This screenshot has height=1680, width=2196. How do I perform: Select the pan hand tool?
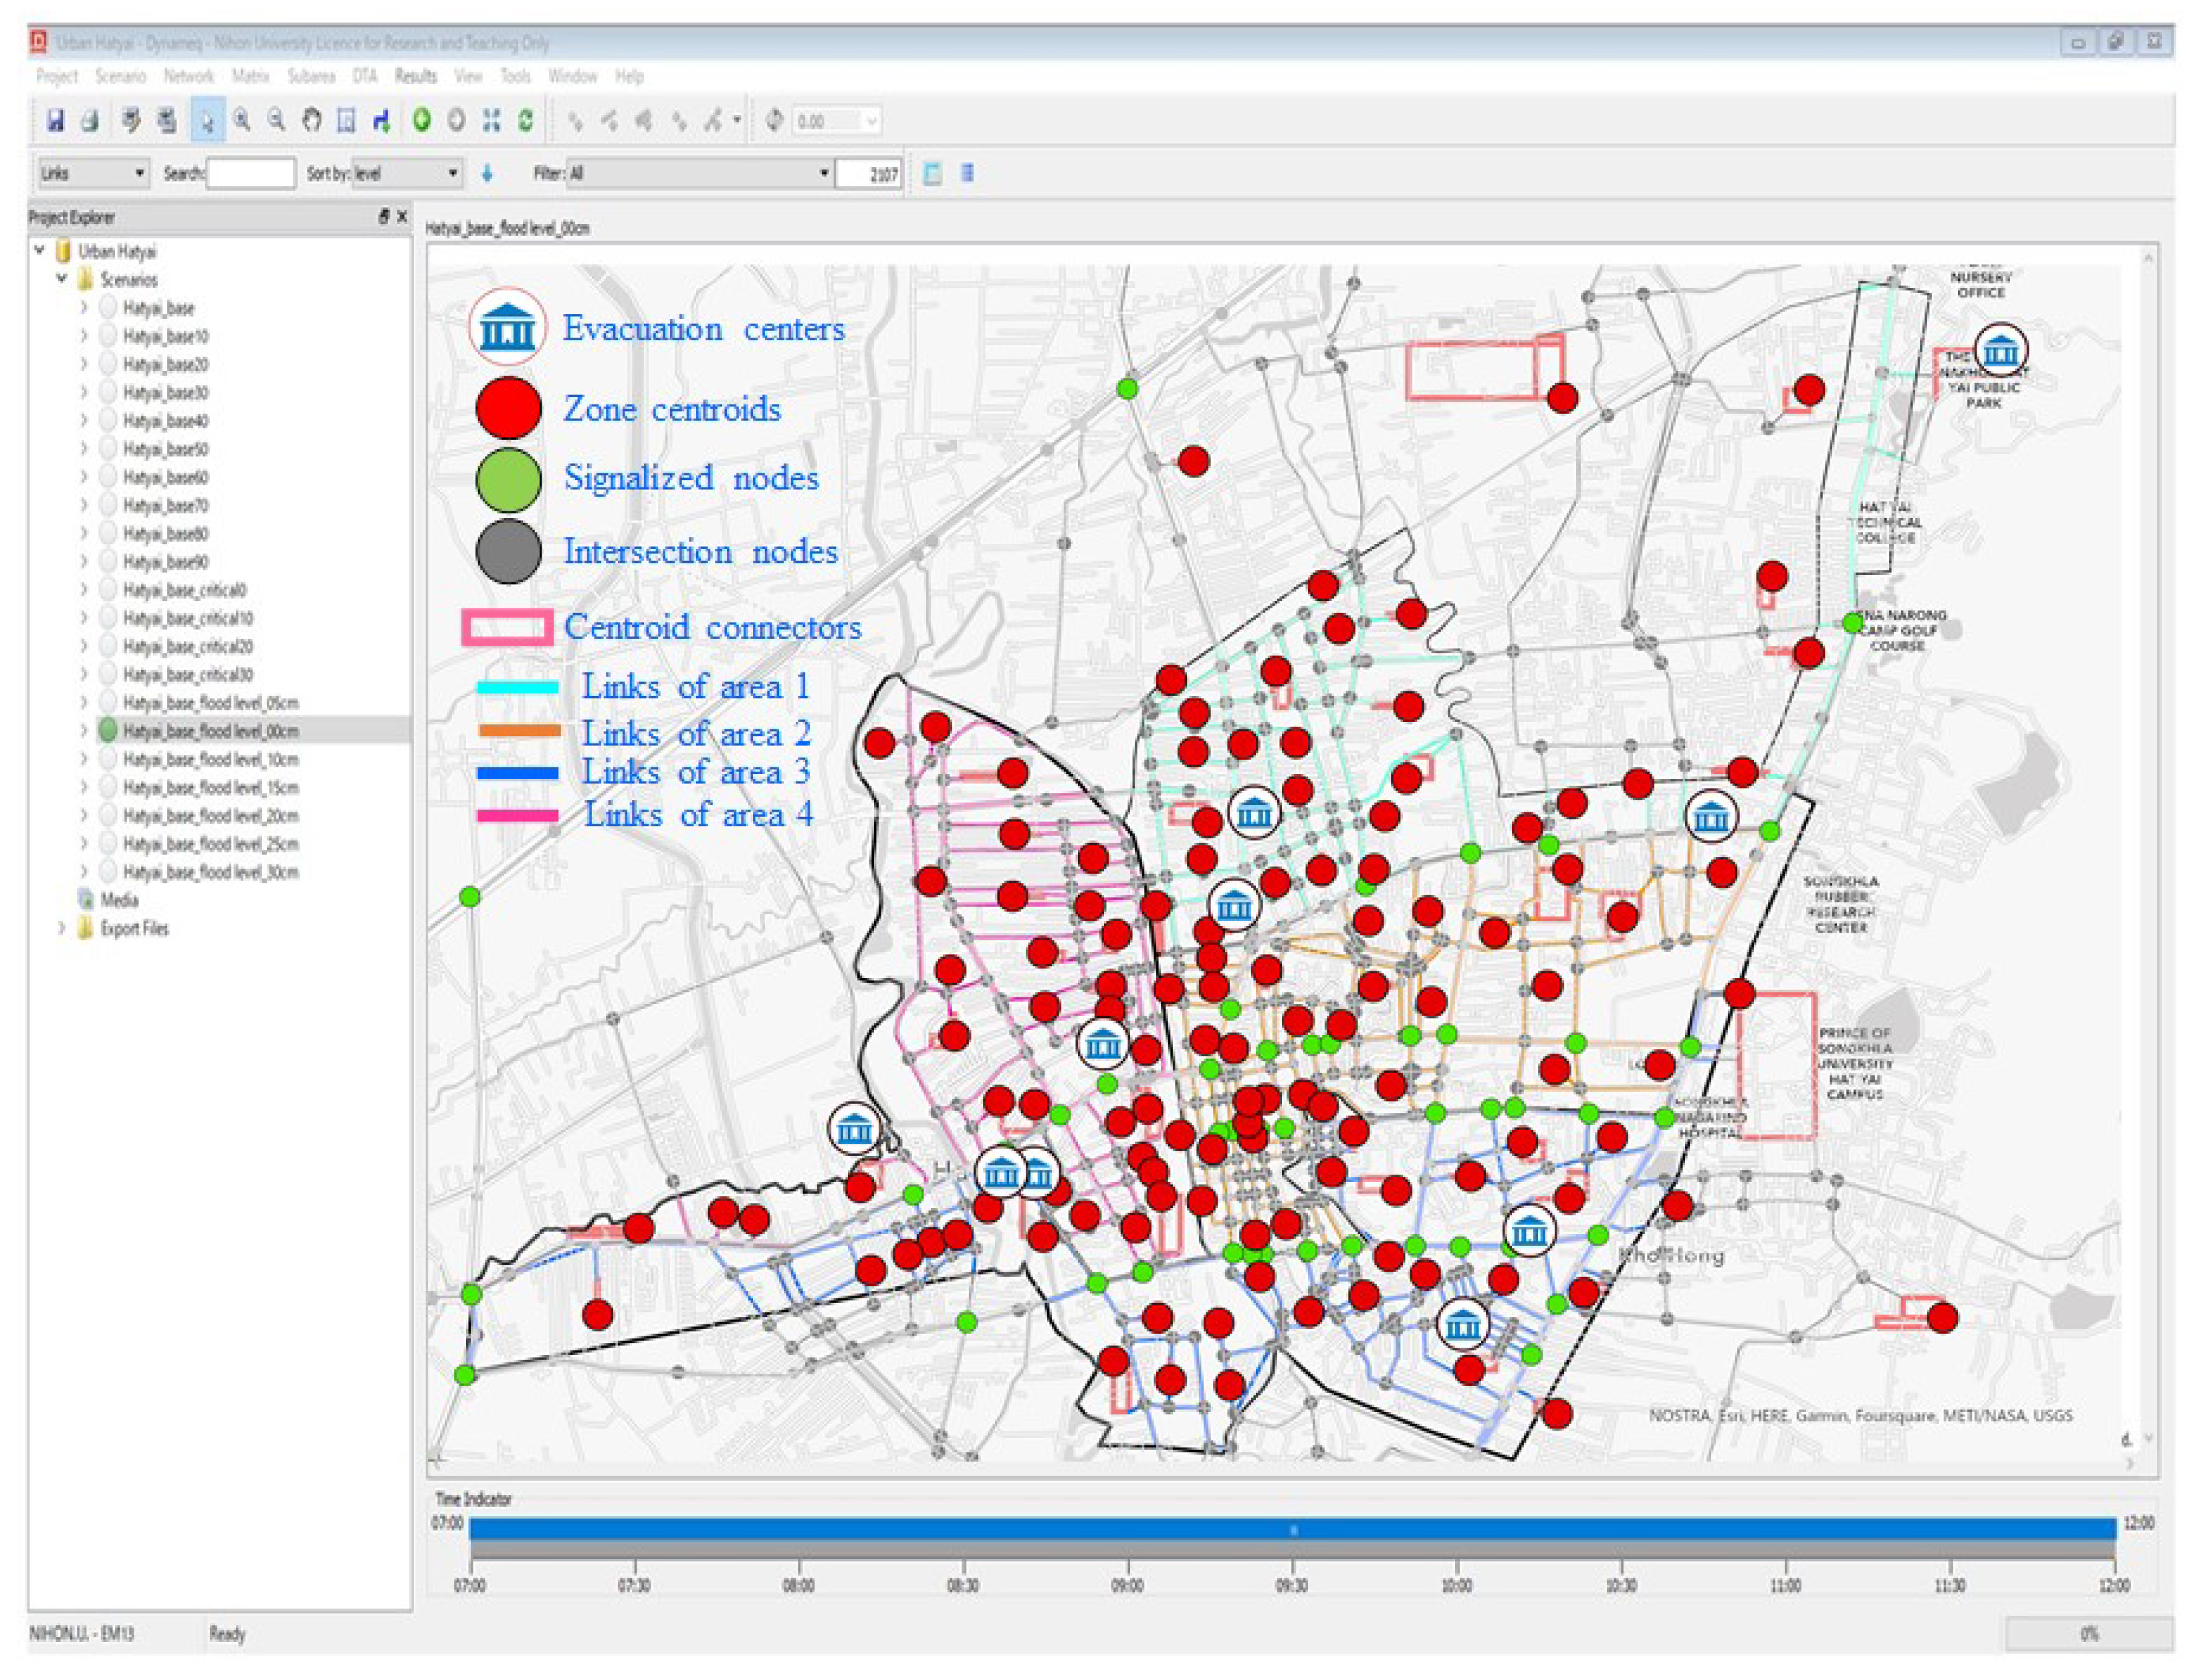pyautogui.click(x=312, y=121)
